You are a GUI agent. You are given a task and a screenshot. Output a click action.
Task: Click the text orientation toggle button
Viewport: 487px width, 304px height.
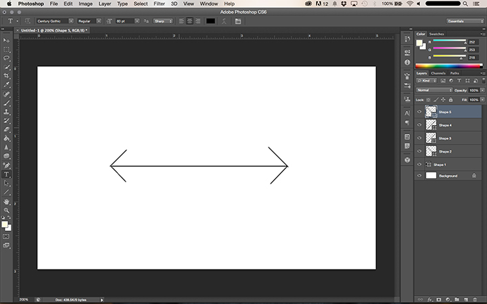click(27, 21)
